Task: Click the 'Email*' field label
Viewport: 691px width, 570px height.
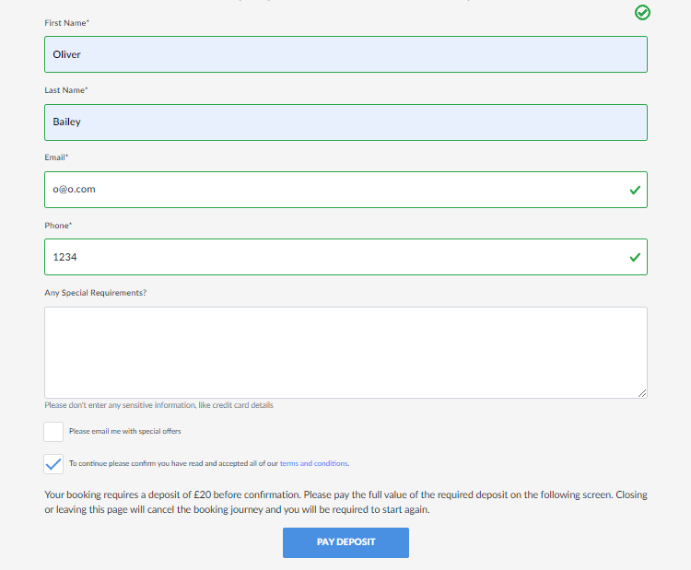Action: [57, 157]
